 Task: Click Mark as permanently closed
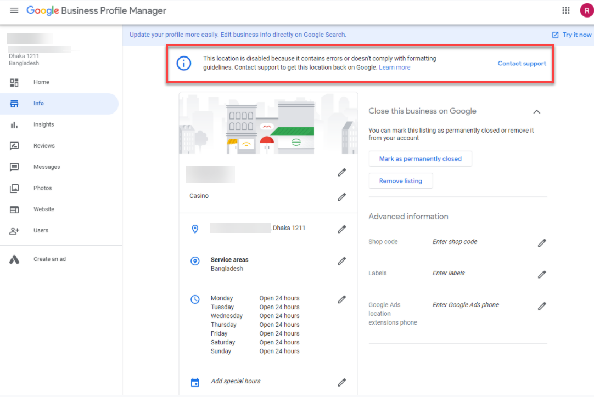(420, 158)
